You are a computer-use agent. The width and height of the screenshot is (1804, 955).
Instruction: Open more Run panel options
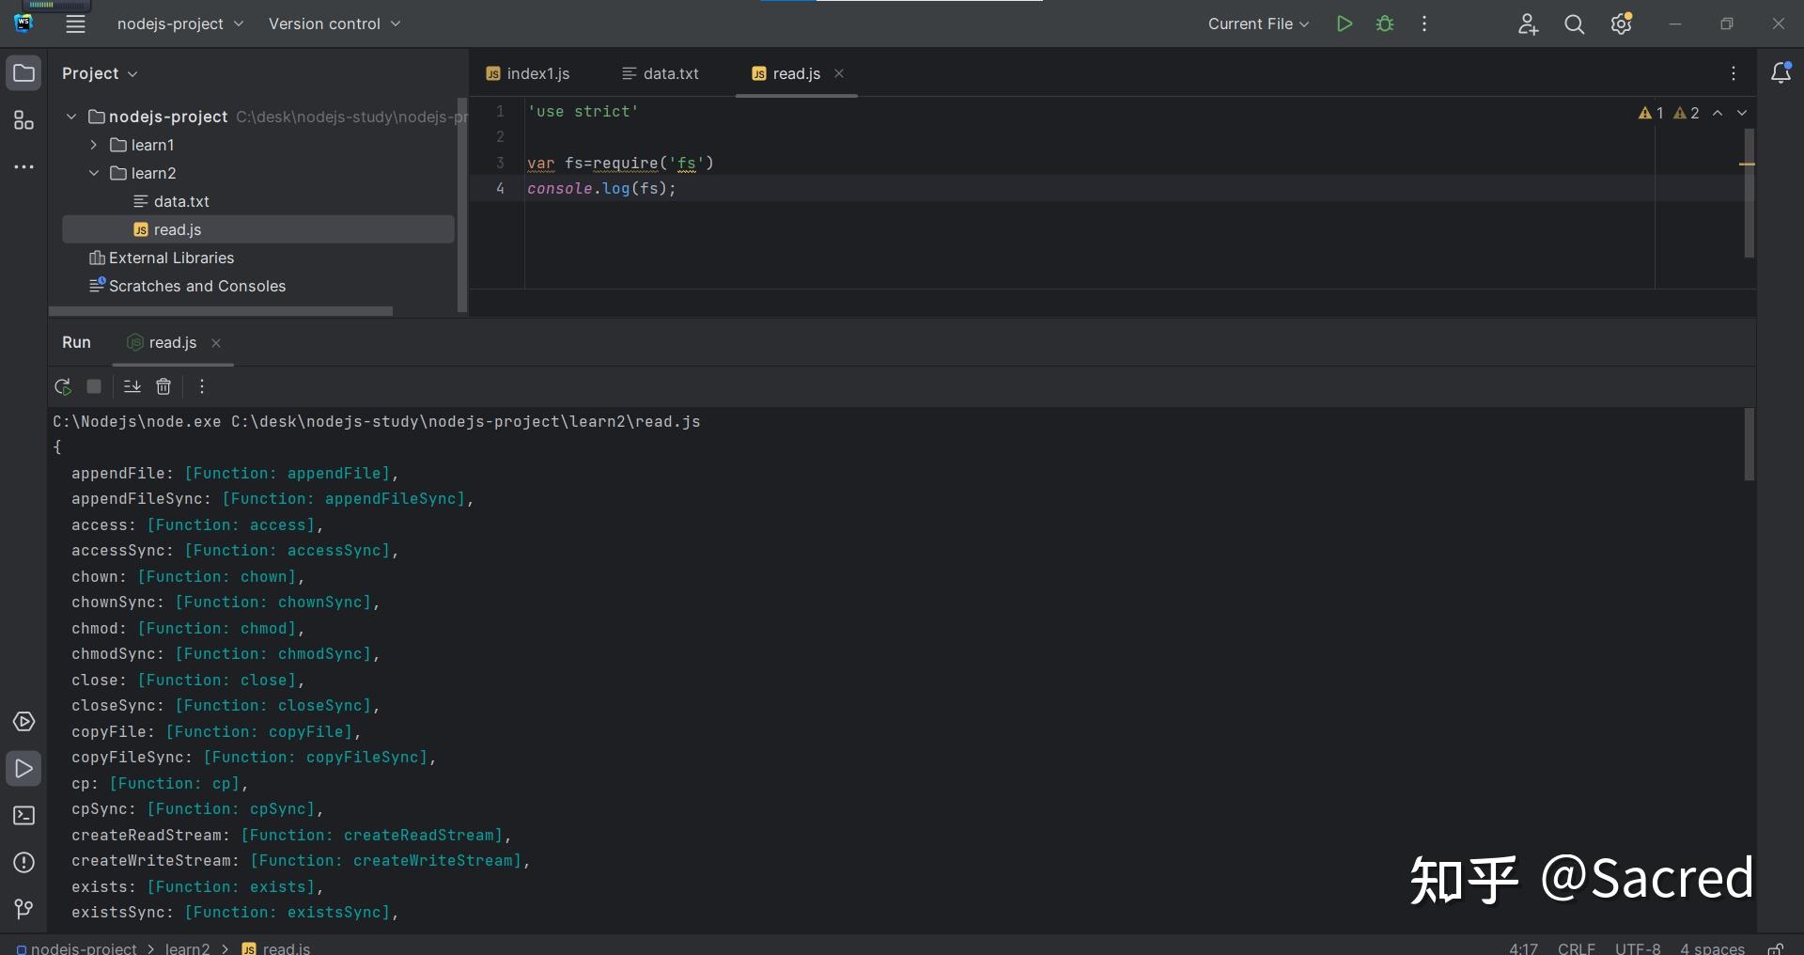tap(201, 386)
